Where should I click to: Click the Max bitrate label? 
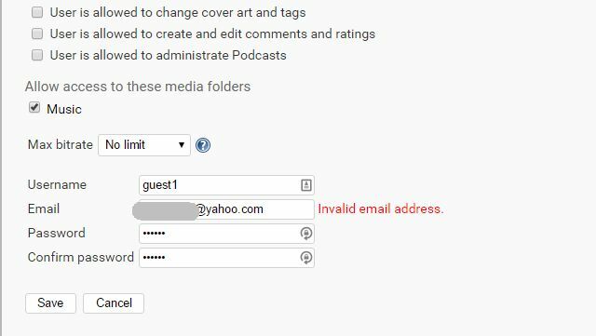pos(60,144)
